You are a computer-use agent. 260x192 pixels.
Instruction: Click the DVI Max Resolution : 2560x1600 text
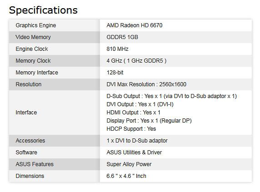click(x=146, y=84)
